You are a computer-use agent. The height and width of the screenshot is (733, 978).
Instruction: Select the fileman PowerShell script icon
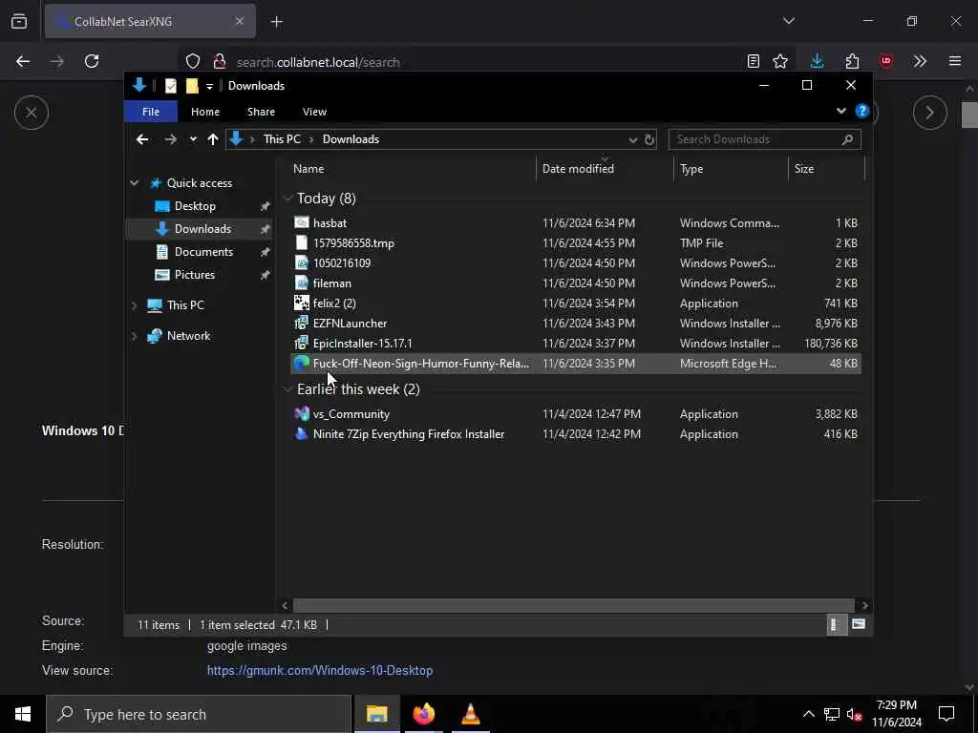coord(302,283)
